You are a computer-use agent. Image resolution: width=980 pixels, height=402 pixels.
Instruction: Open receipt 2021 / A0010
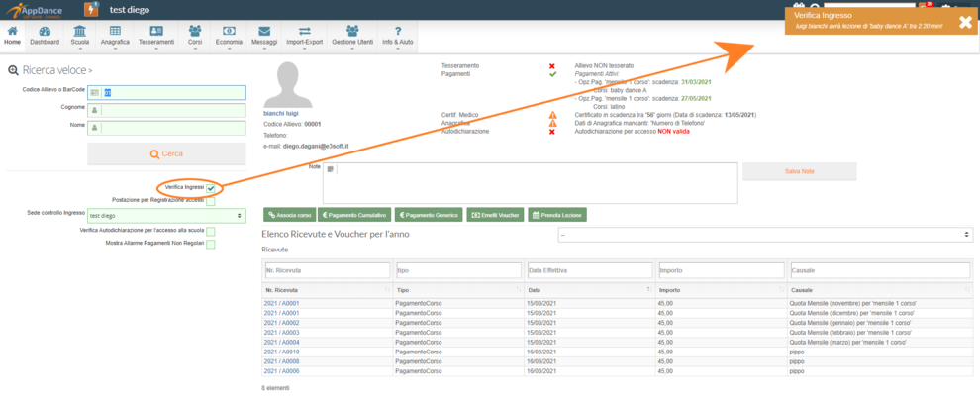pyautogui.click(x=282, y=352)
